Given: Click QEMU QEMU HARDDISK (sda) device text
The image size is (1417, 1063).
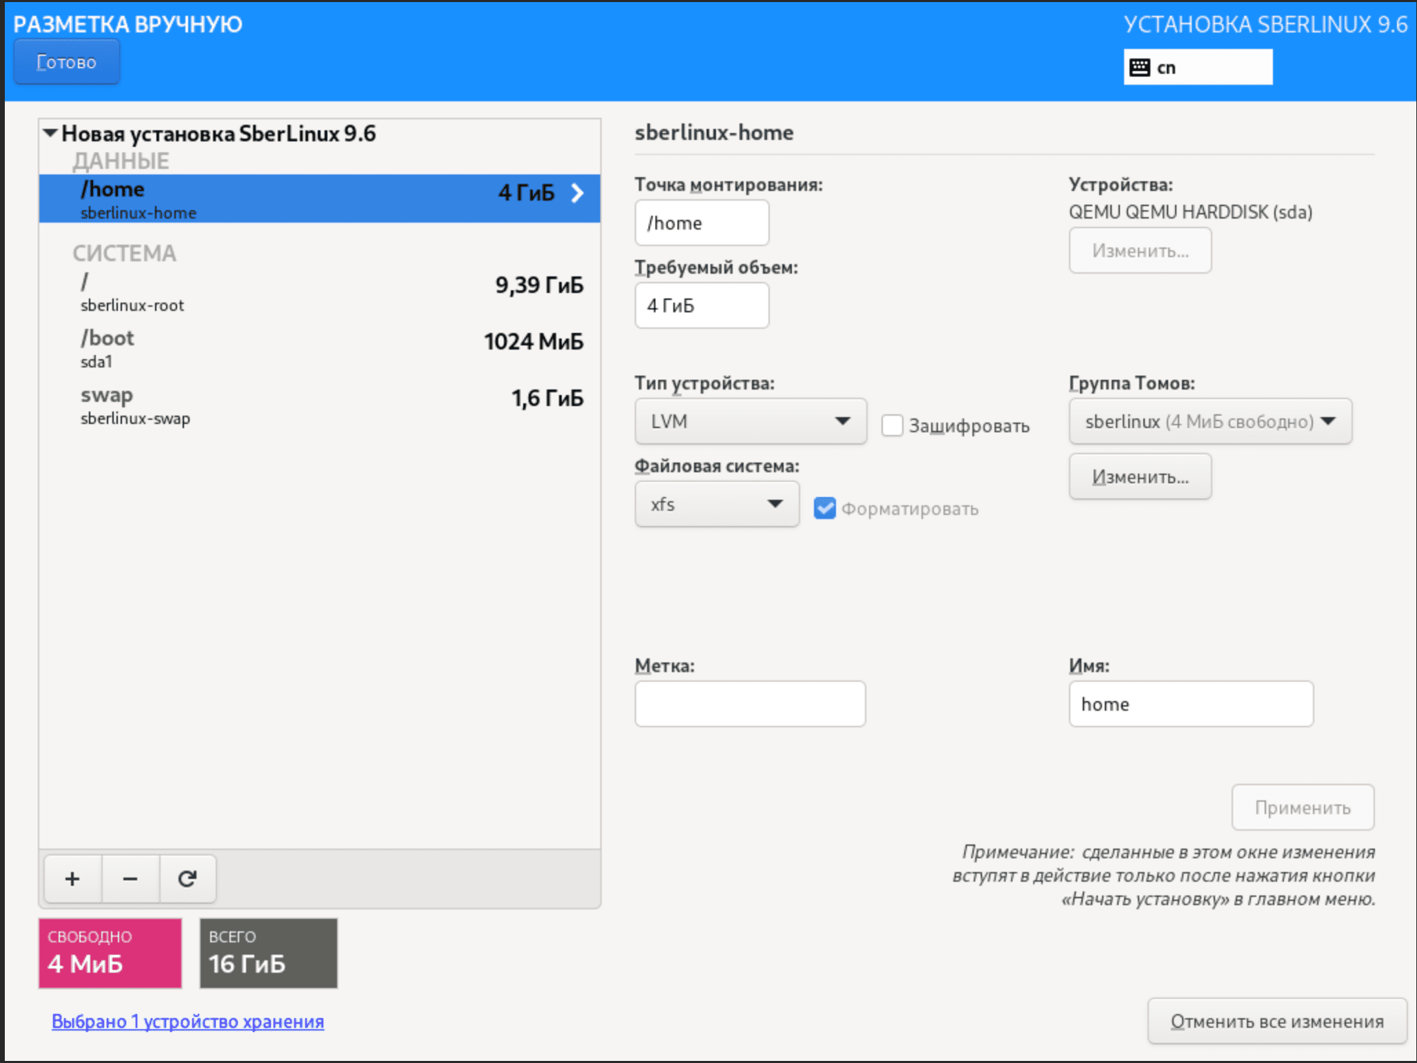Looking at the screenshot, I should click(1190, 212).
